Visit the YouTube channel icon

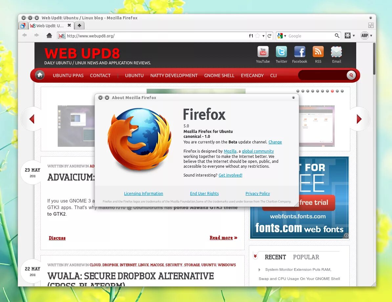tap(263, 52)
